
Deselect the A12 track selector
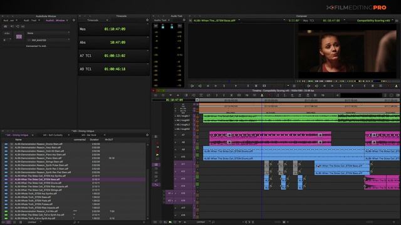coord(183,171)
